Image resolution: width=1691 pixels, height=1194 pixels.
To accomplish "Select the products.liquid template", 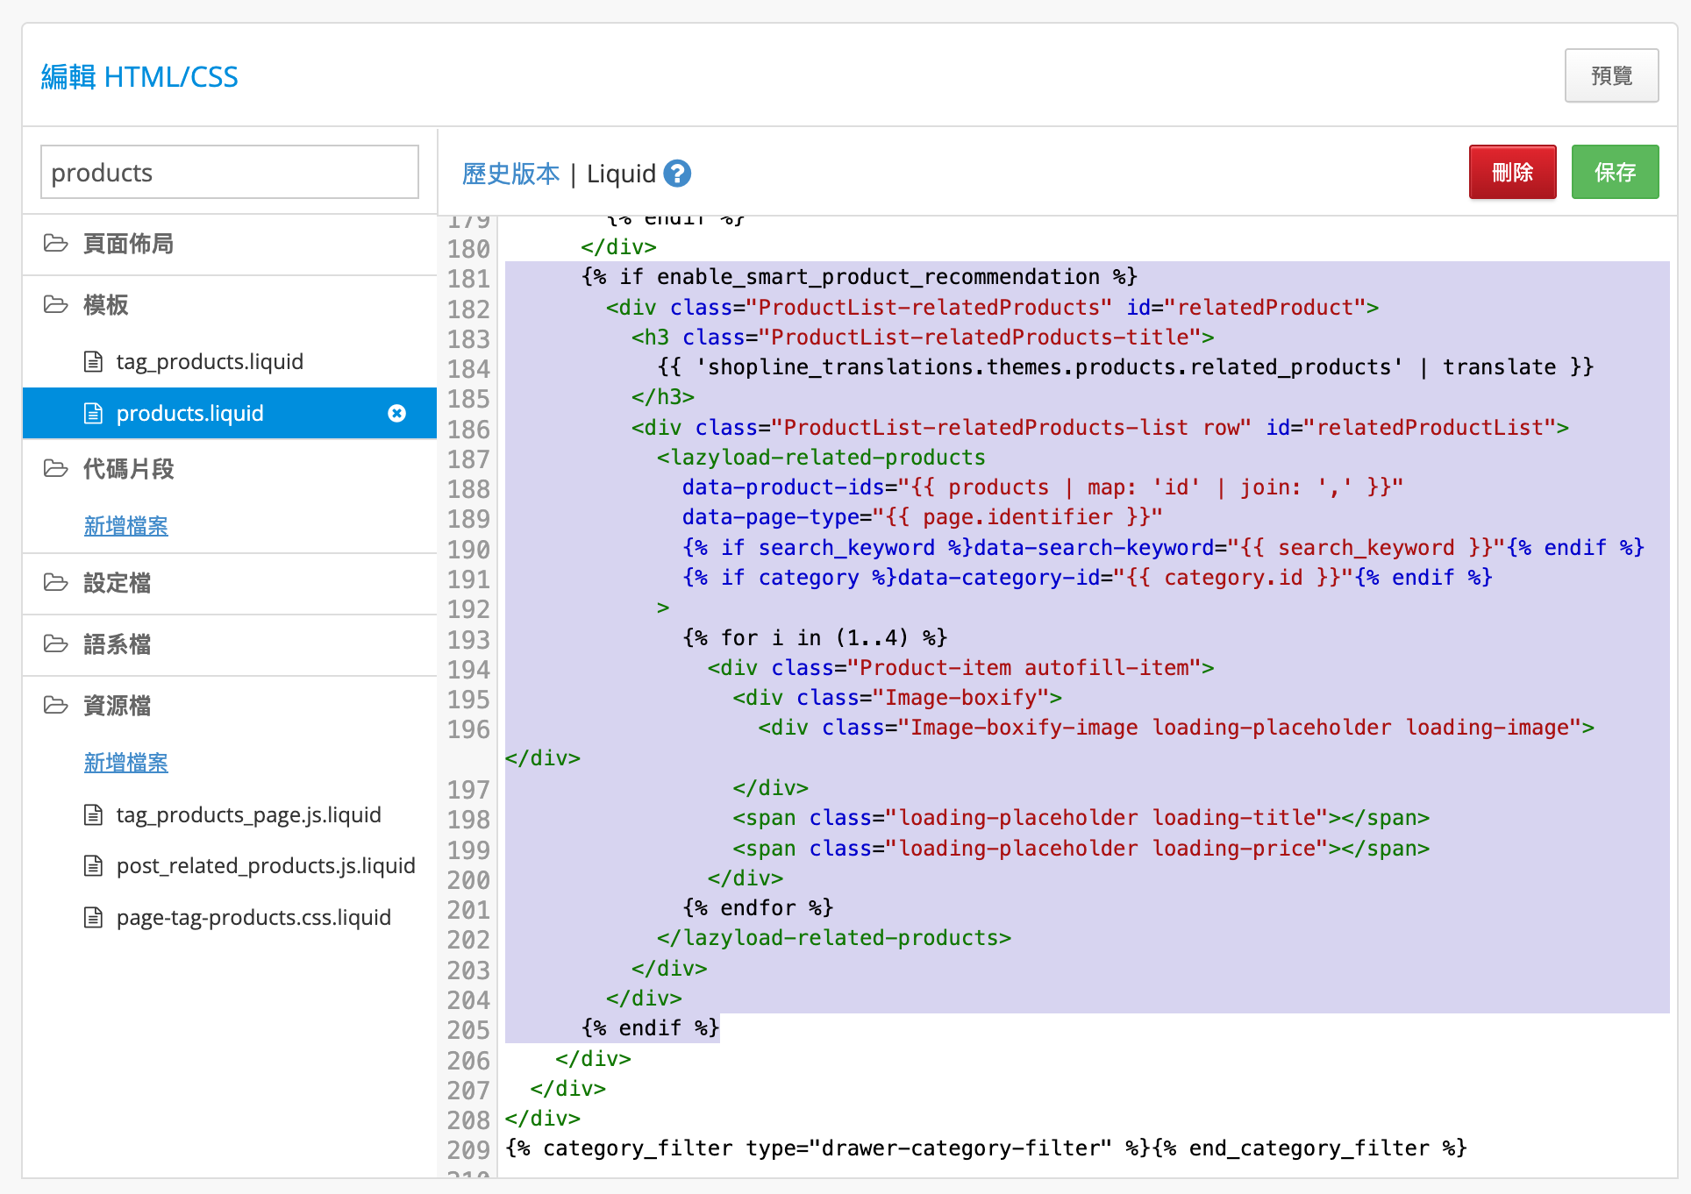I will 190,413.
